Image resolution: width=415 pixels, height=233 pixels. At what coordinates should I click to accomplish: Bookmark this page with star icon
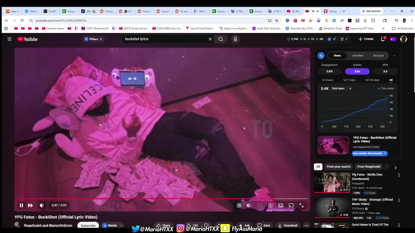pos(277,20)
